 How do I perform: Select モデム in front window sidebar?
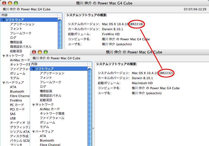pyautogui.click(x=44, y=127)
